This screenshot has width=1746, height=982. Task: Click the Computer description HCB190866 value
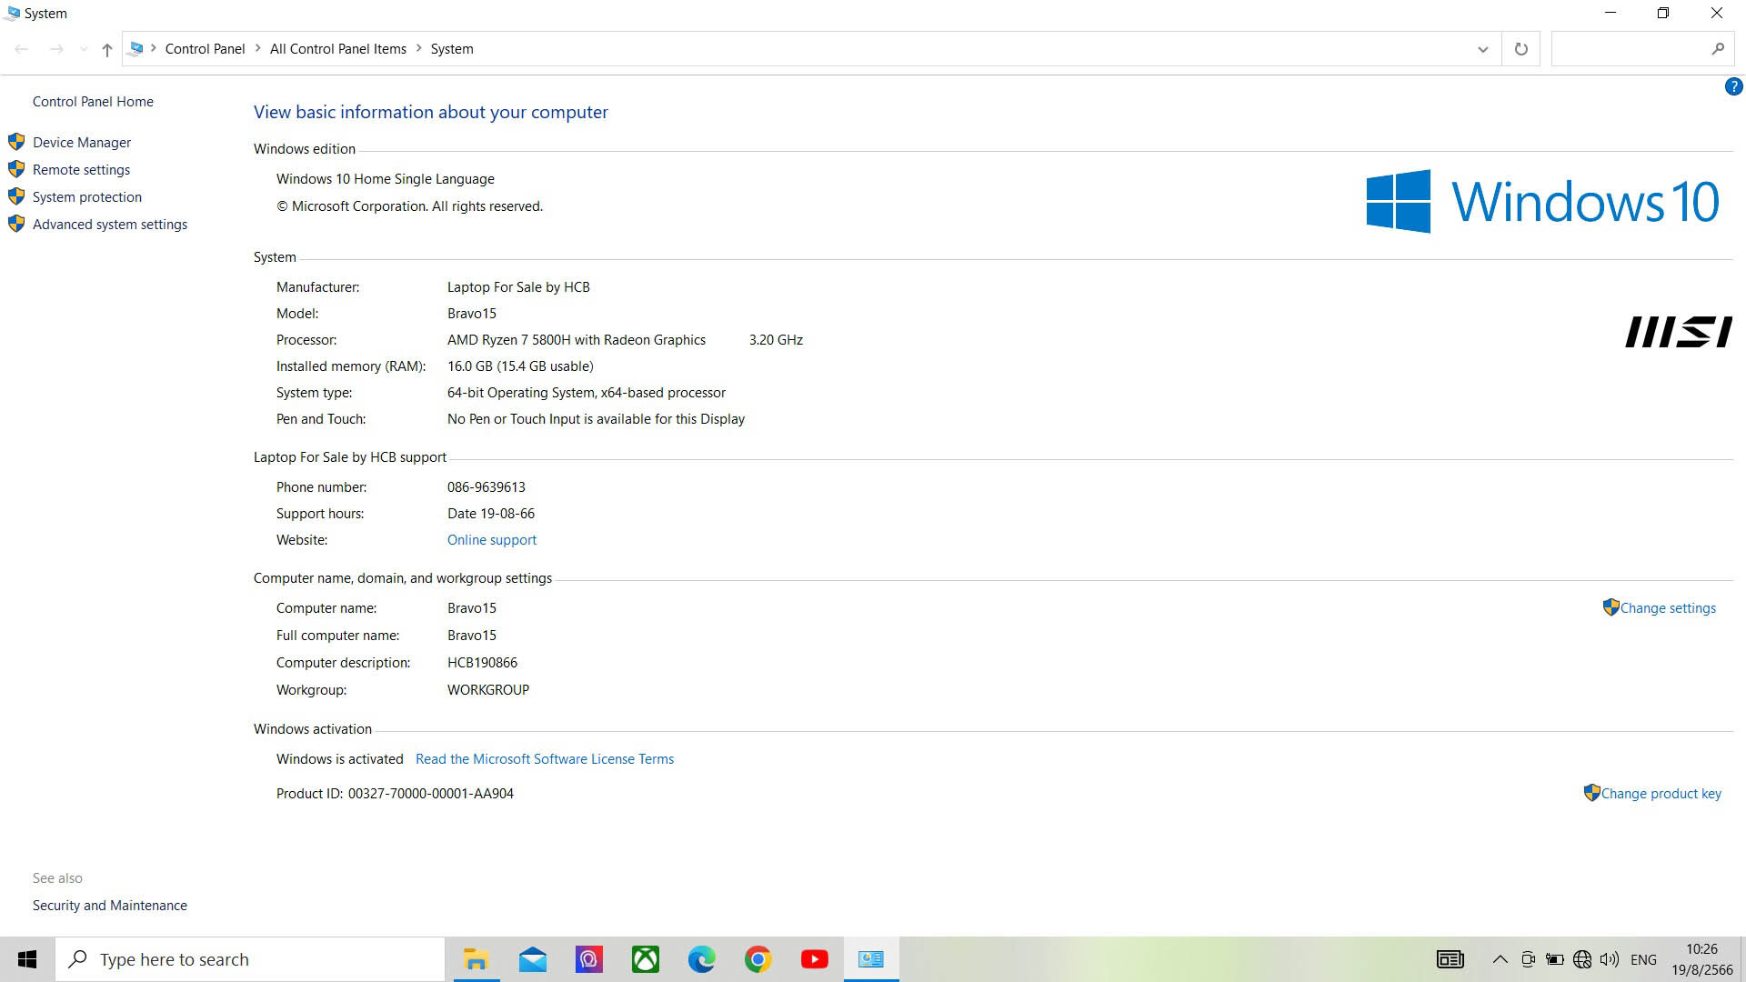click(482, 663)
